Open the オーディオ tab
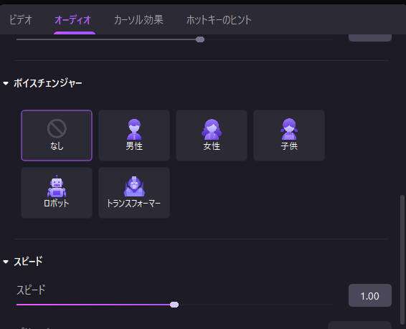This screenshot has height=329, width=406. tap(72, 20)
